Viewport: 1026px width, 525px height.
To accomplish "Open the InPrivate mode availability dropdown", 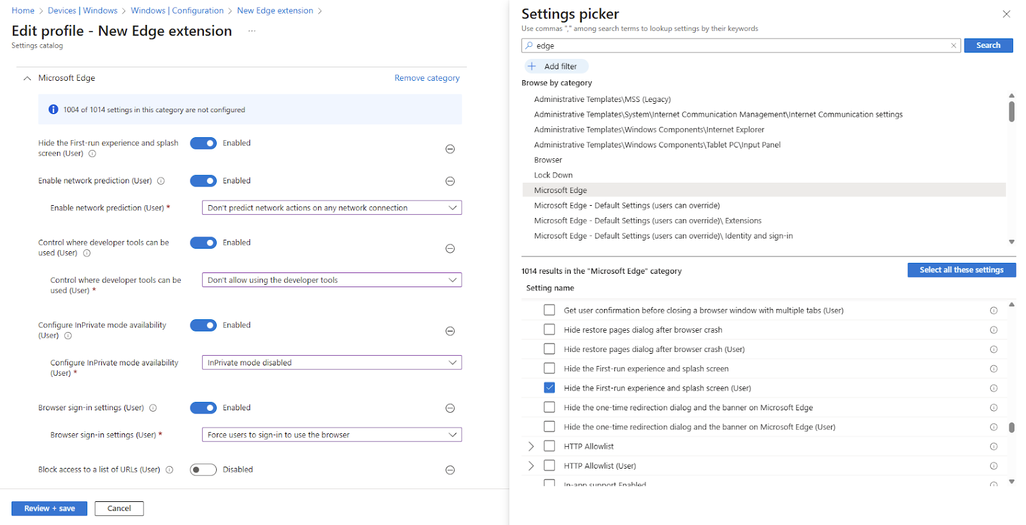I will coord(332,363).
